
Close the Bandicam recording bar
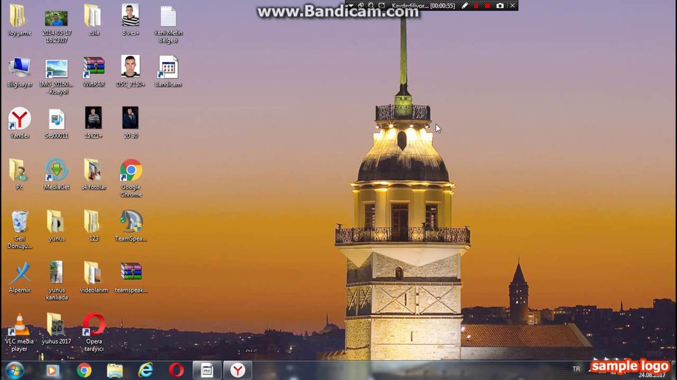(512, 6)
